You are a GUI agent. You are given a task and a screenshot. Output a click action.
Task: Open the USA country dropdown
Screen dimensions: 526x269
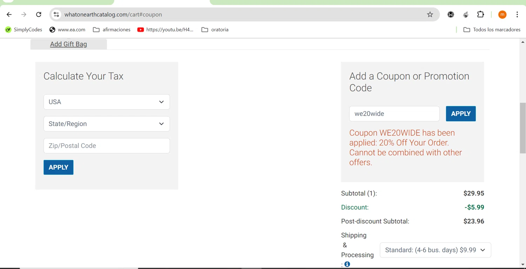pyautogui.click(x=107, y=102)
